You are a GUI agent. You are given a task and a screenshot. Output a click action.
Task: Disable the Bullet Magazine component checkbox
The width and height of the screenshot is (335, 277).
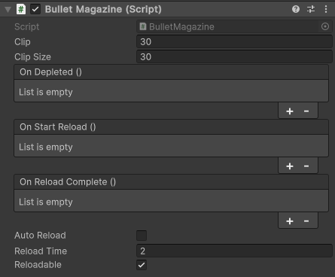(x=35, y=9)
